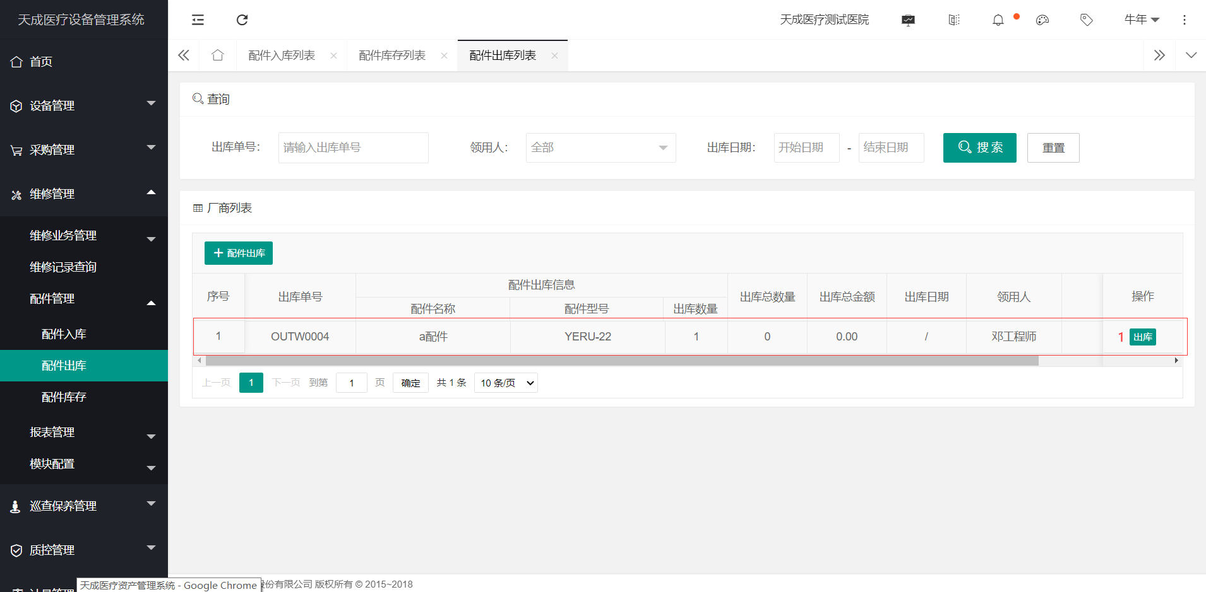Go to the home tab house icon

tap(218, 55)
